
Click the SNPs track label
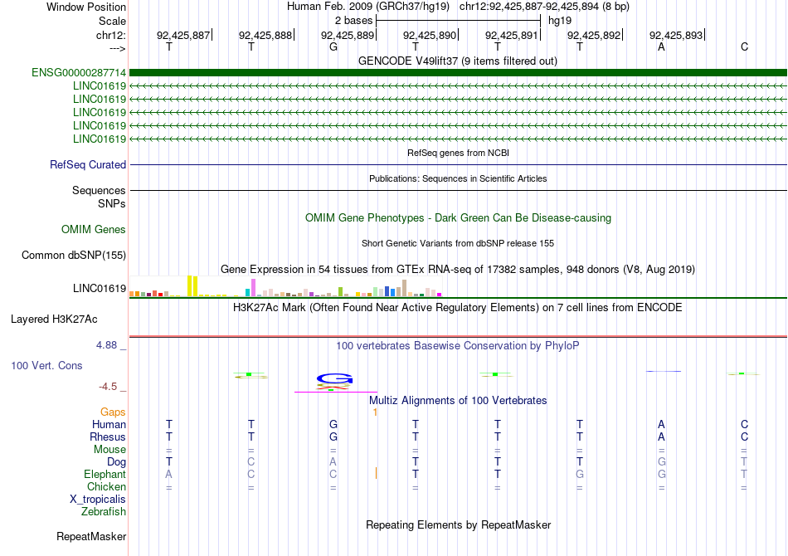click(x=112, y=203)
